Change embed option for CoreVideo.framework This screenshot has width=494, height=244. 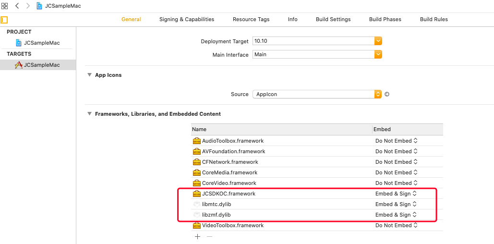397,183
